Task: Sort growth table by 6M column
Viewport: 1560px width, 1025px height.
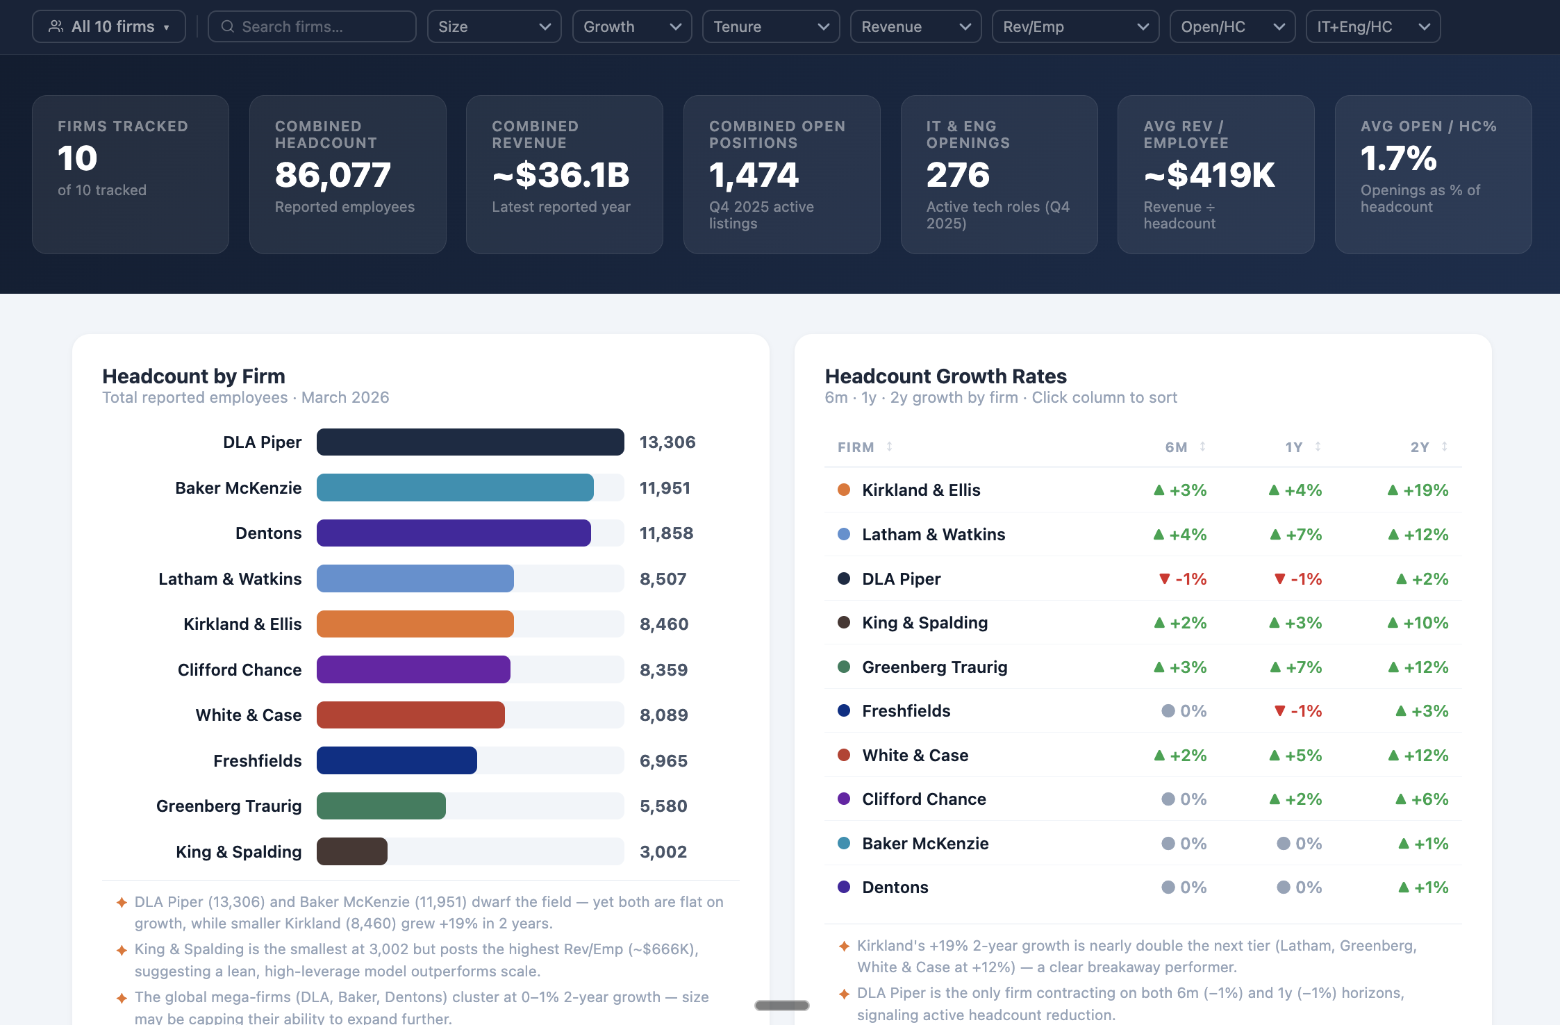Action: (1186, 447)
